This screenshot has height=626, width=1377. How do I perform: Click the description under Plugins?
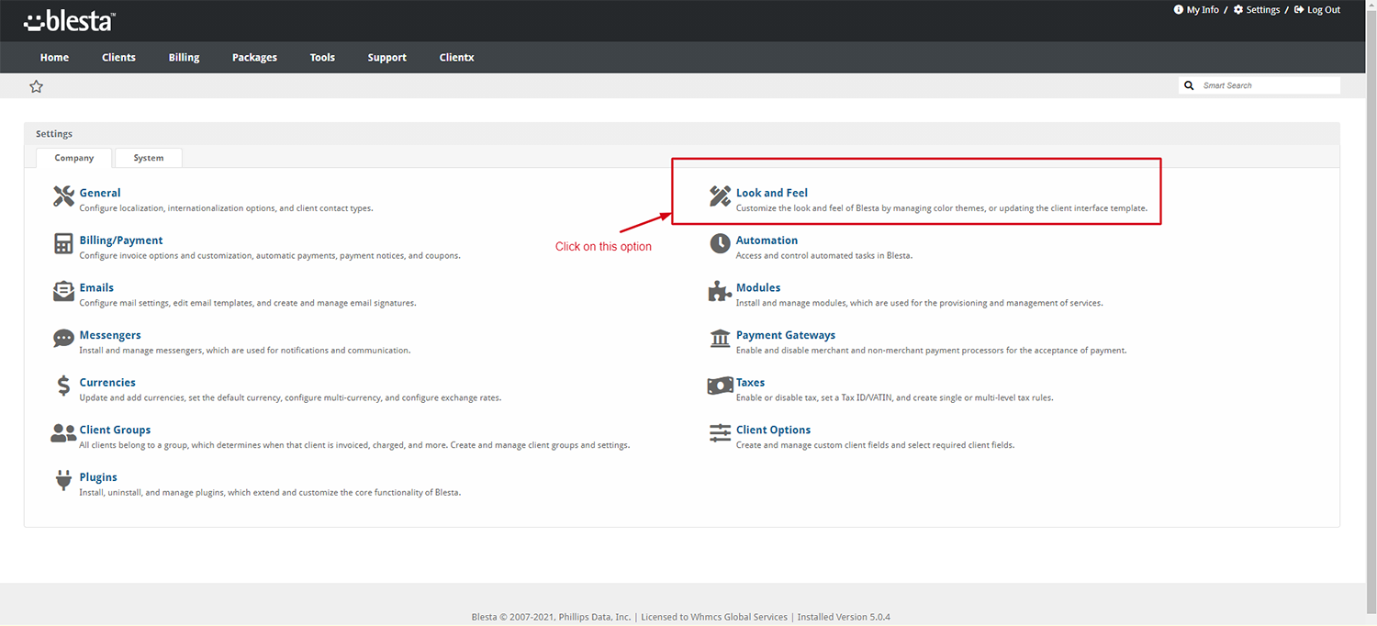coord(270,493)
